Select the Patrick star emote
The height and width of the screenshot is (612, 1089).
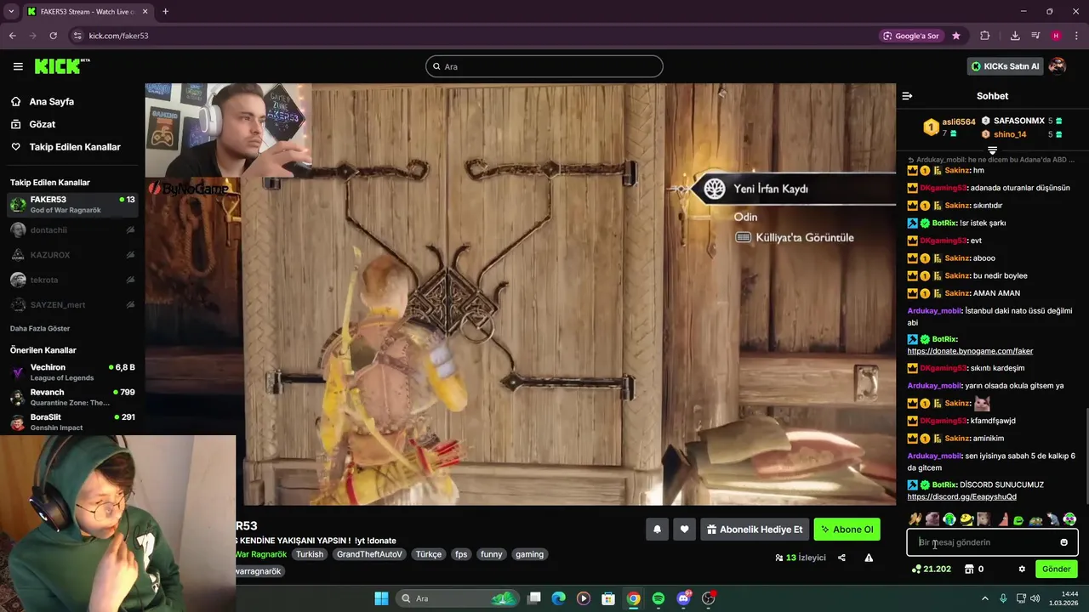[1001, 519]
